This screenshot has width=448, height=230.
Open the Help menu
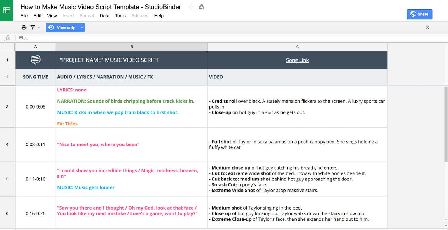159,16
